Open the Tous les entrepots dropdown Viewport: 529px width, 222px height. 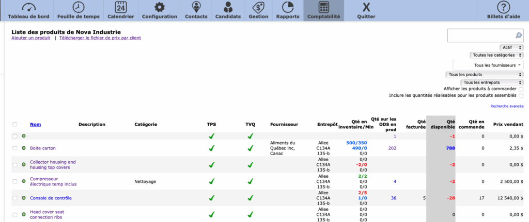491,82
